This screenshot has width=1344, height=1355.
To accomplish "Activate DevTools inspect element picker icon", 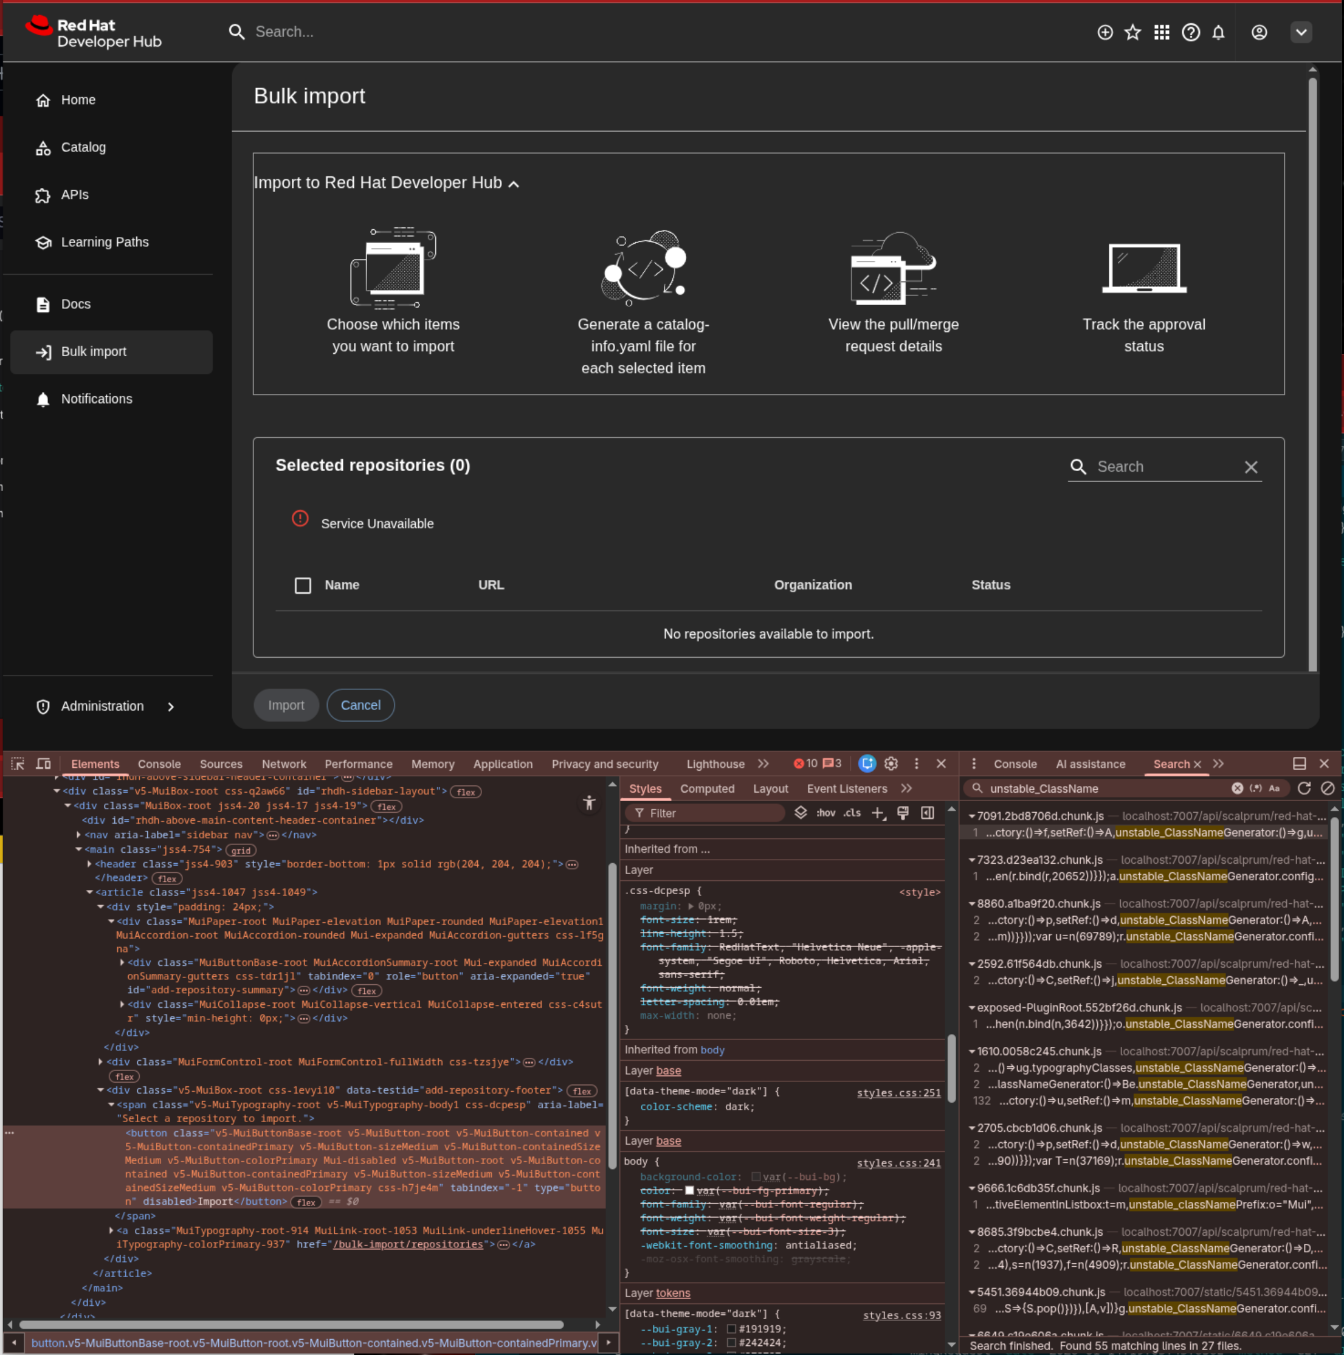I will [18, 764].
